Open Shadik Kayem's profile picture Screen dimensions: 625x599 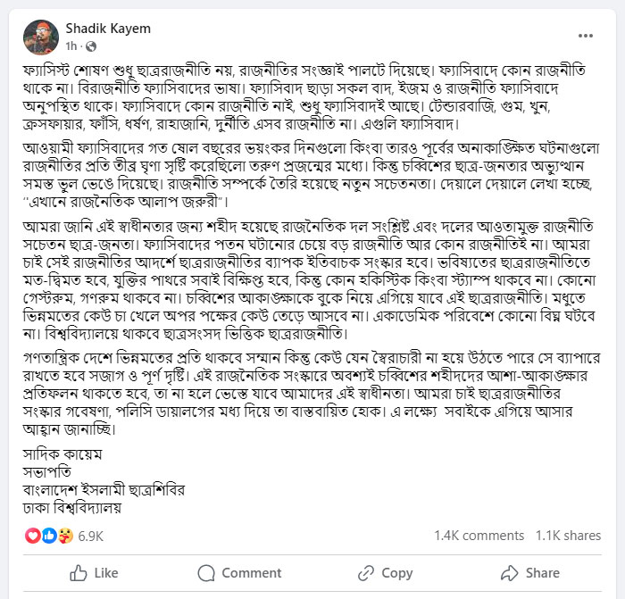pyautogui.click(x=41, y=37)
